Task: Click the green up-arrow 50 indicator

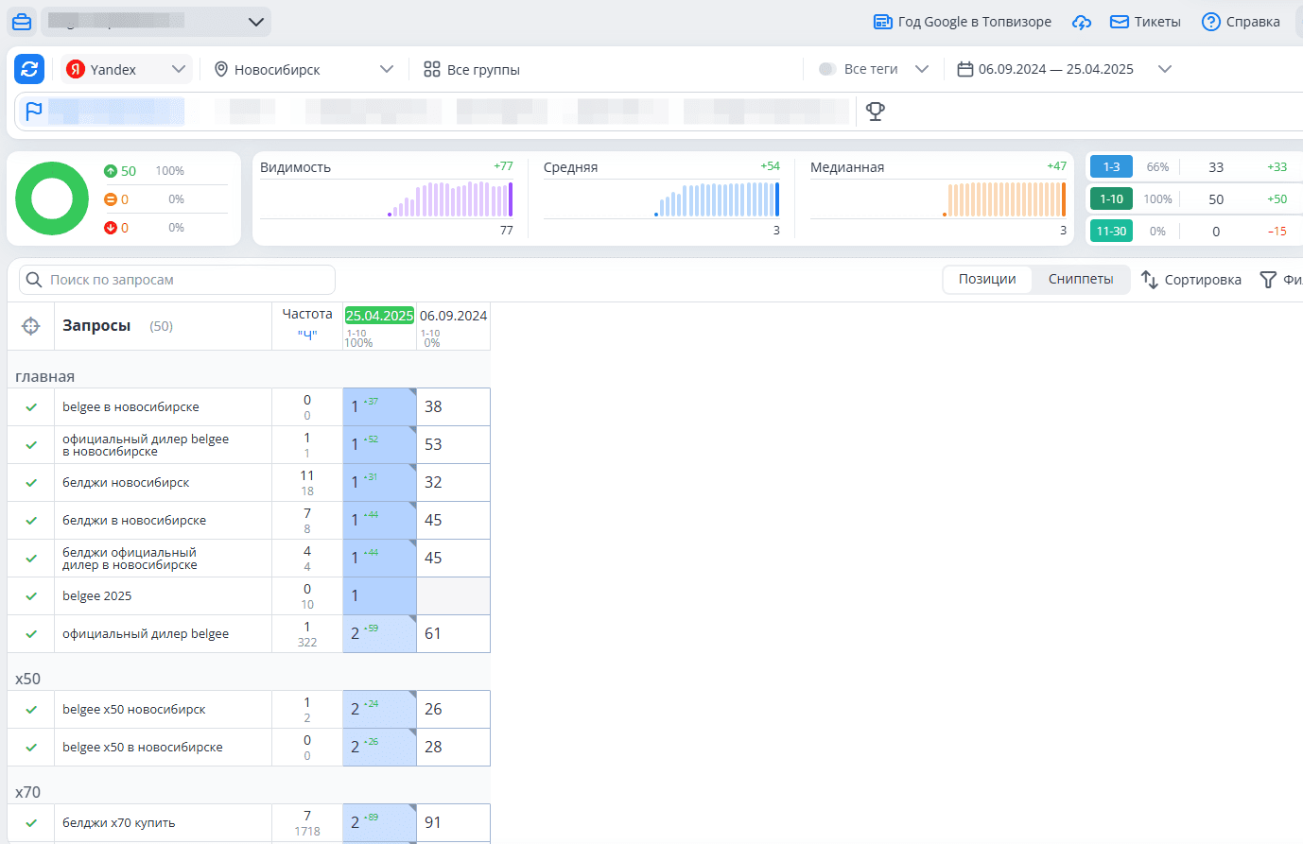Action: (120, 171)
